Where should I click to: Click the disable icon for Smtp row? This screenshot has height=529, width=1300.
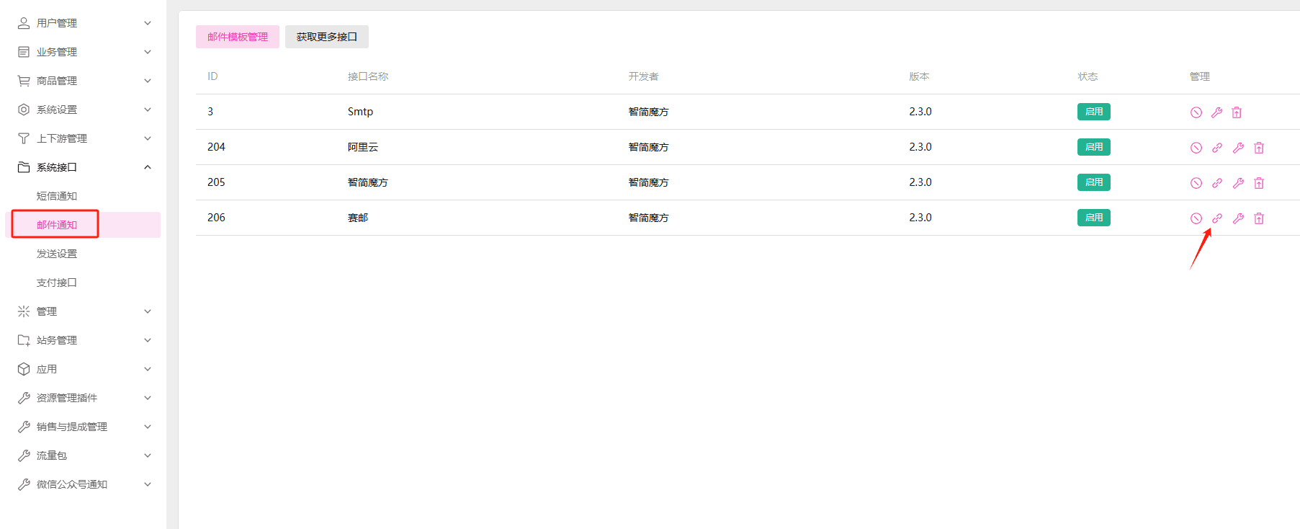pyautogui.click(x=1196, y=112)
